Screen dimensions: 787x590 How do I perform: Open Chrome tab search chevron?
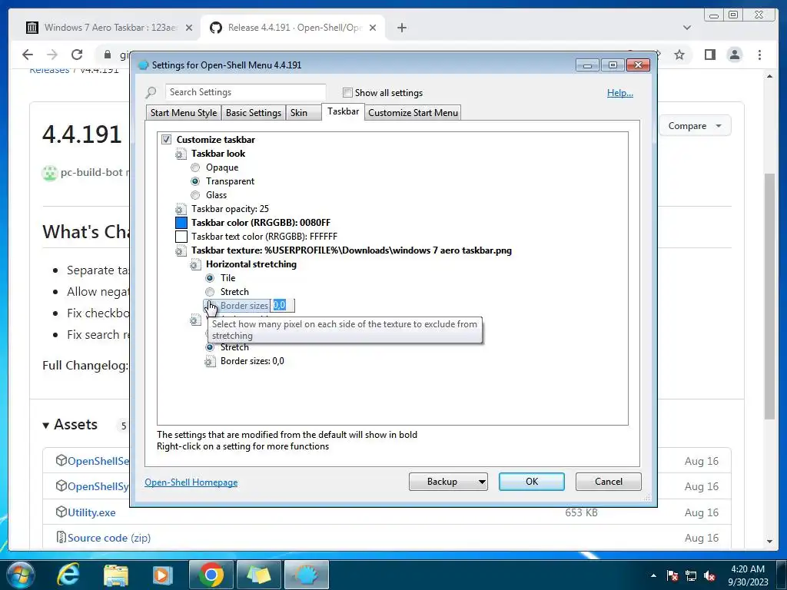click(x=687, y=28)
